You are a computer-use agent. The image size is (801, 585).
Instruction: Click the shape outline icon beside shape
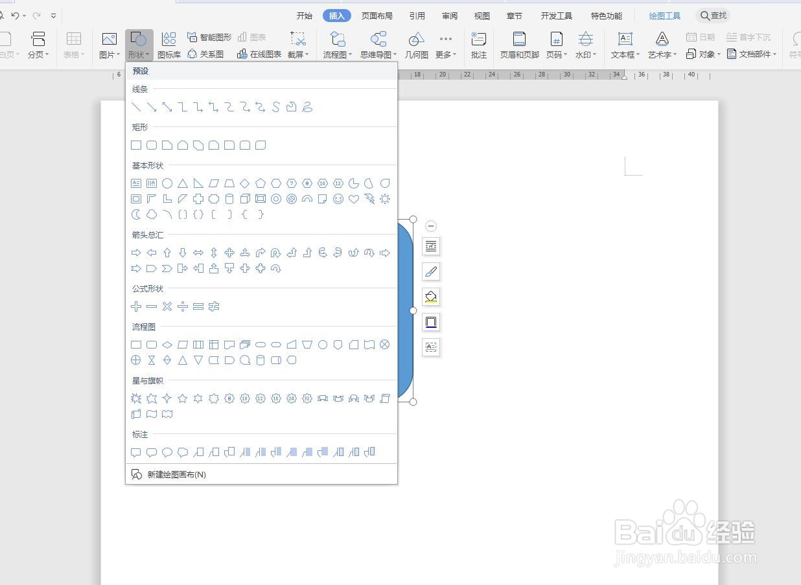pos(431,322)
